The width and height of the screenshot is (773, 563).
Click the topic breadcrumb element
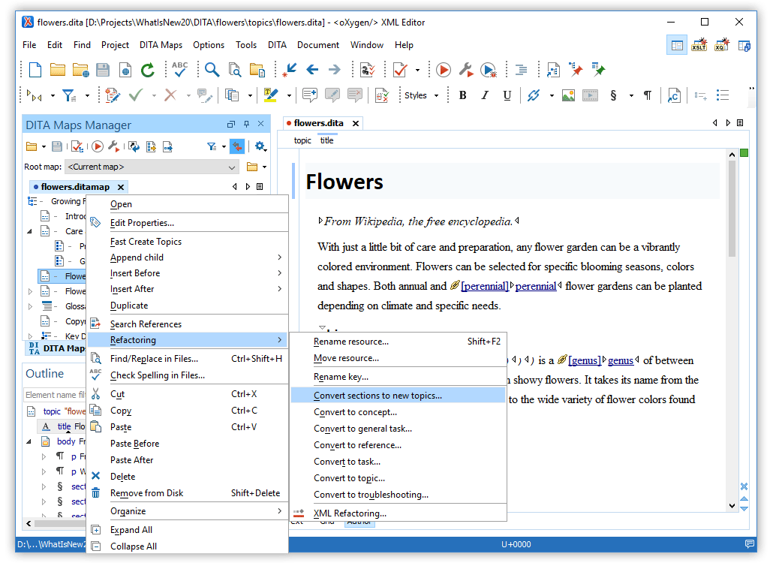pos(302,140)
